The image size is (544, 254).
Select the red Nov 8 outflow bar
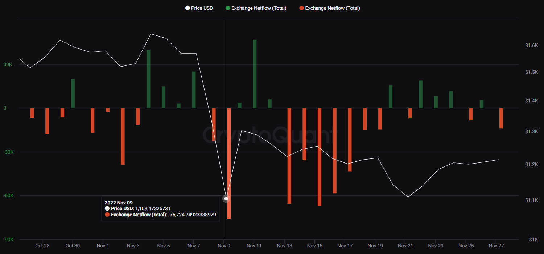[214, 124]
